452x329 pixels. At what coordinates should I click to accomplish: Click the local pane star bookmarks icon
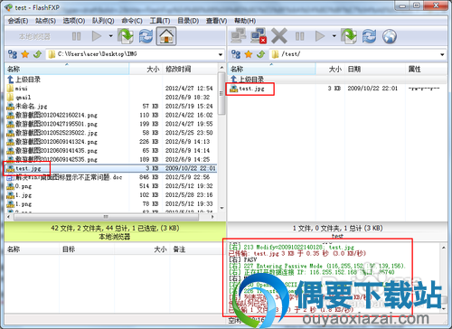tap(25, 54)
